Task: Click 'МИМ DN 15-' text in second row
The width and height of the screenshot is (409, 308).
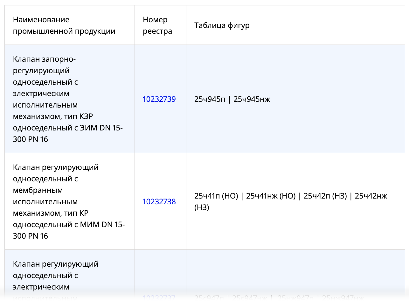Action: point(102,224)
